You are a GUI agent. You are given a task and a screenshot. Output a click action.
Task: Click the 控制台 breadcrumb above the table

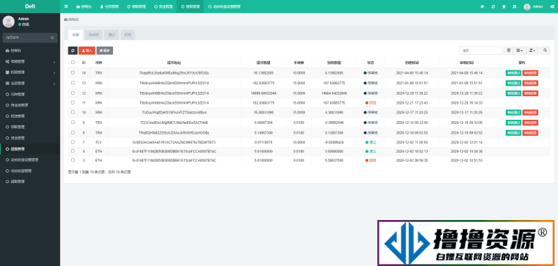[72, 19]
